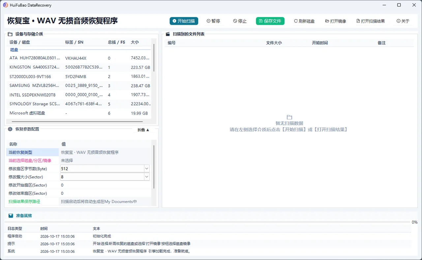Click the 修改结束扇区 value field

coord(105,193)
